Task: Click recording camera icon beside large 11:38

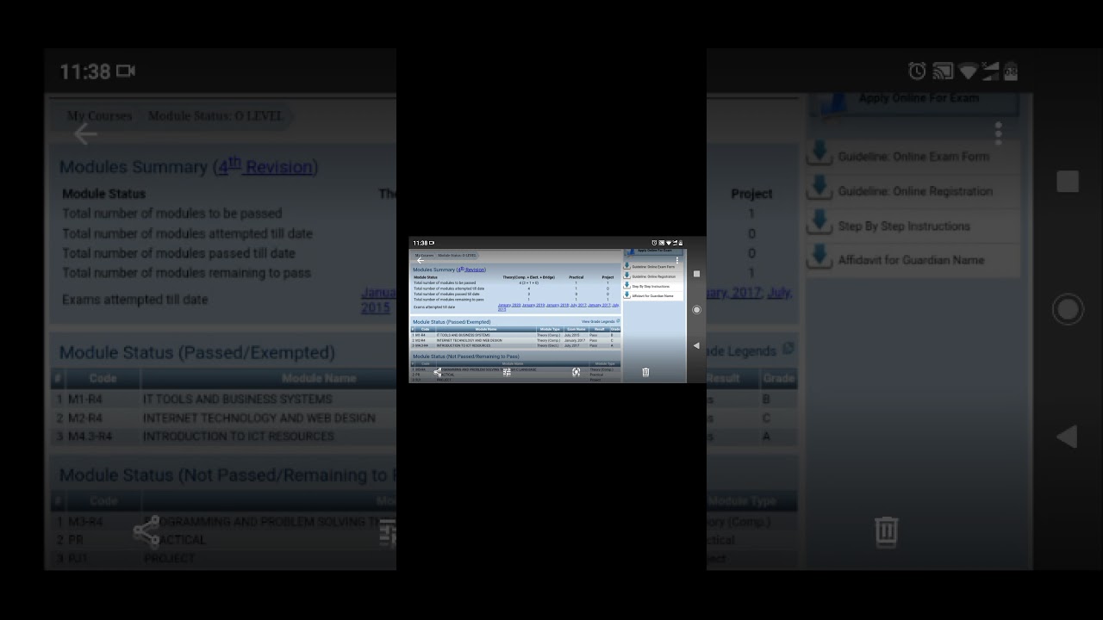Action: coord(126,71)
